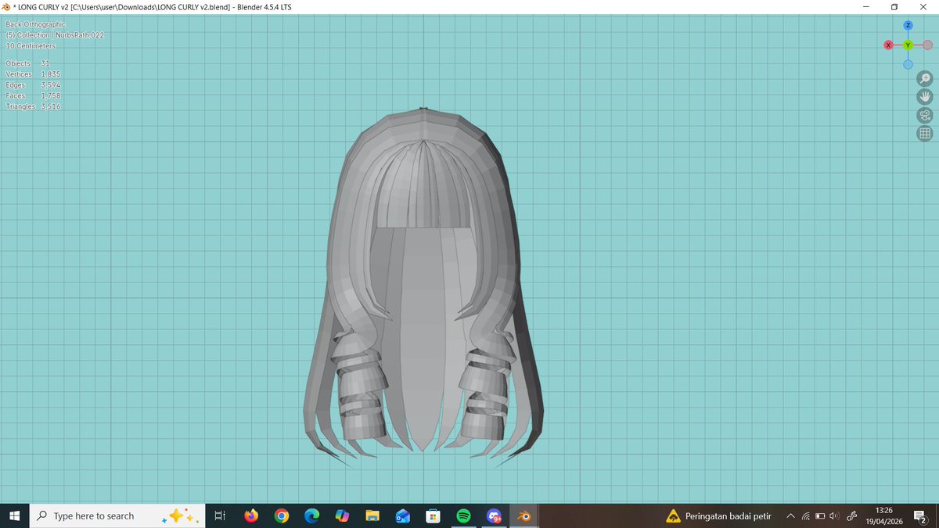
Task: Toggle orthographic projection with the grid icon
Action: pyautogui.click(x=925, y=133)
